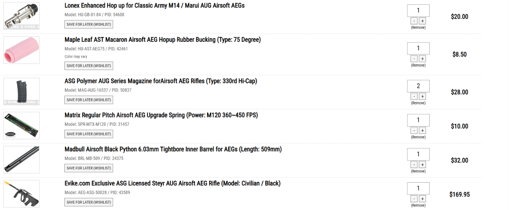Edit quantity field for ASG AUG Magazine
Viewport: 509px width, 210px height.
pos(418,86)
